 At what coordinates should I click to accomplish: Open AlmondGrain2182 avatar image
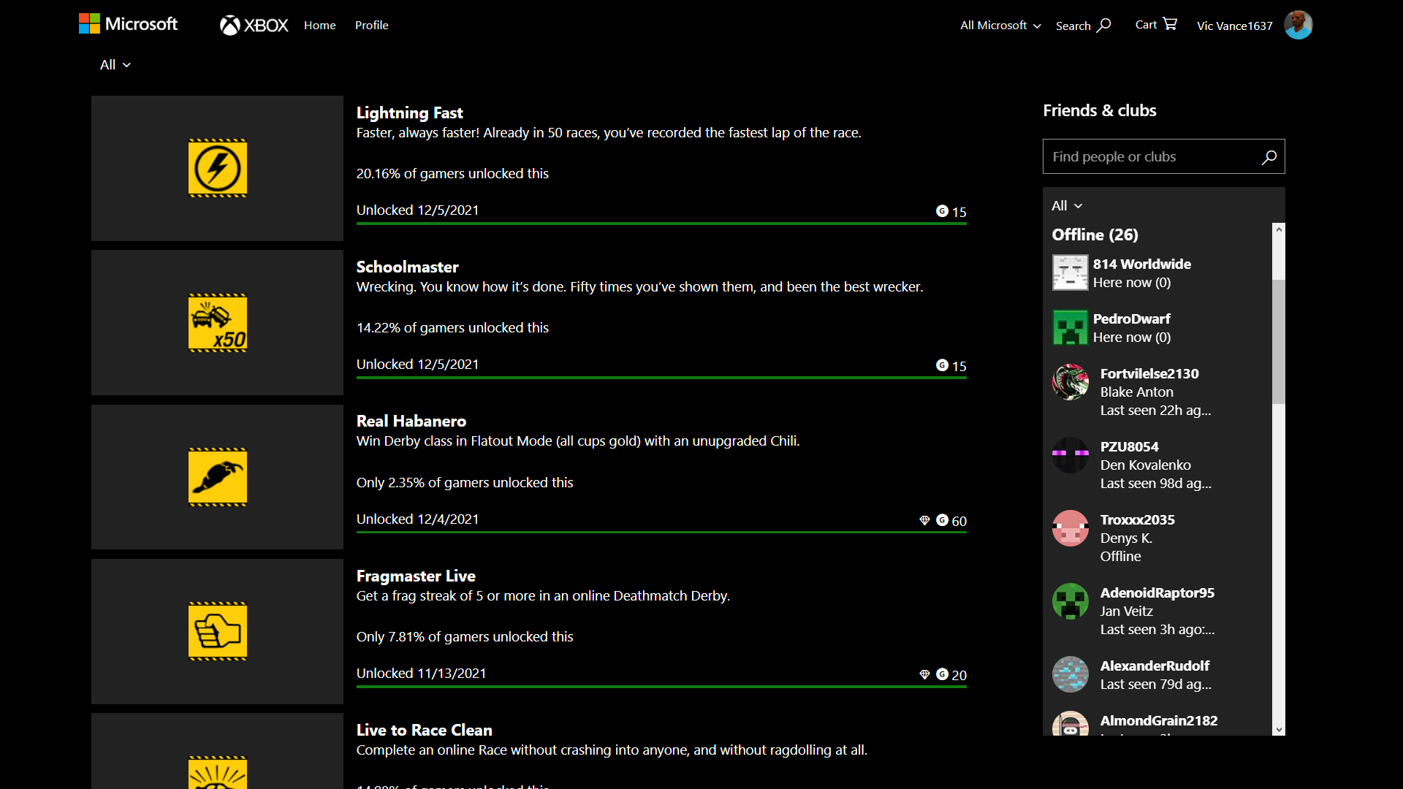tap(1071, 723)
